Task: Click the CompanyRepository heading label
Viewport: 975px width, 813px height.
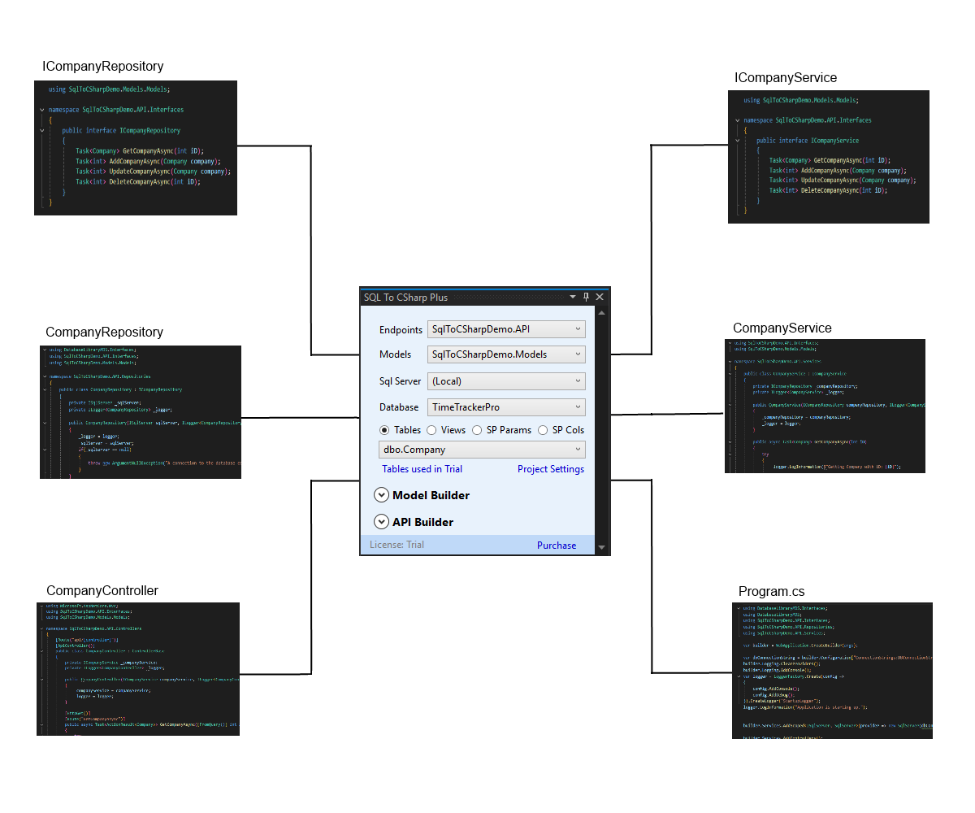Action: tap(104, 332)
